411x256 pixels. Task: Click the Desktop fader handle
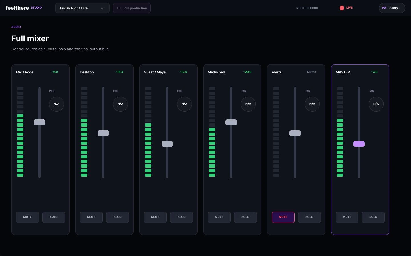click(x=103, y=133)
